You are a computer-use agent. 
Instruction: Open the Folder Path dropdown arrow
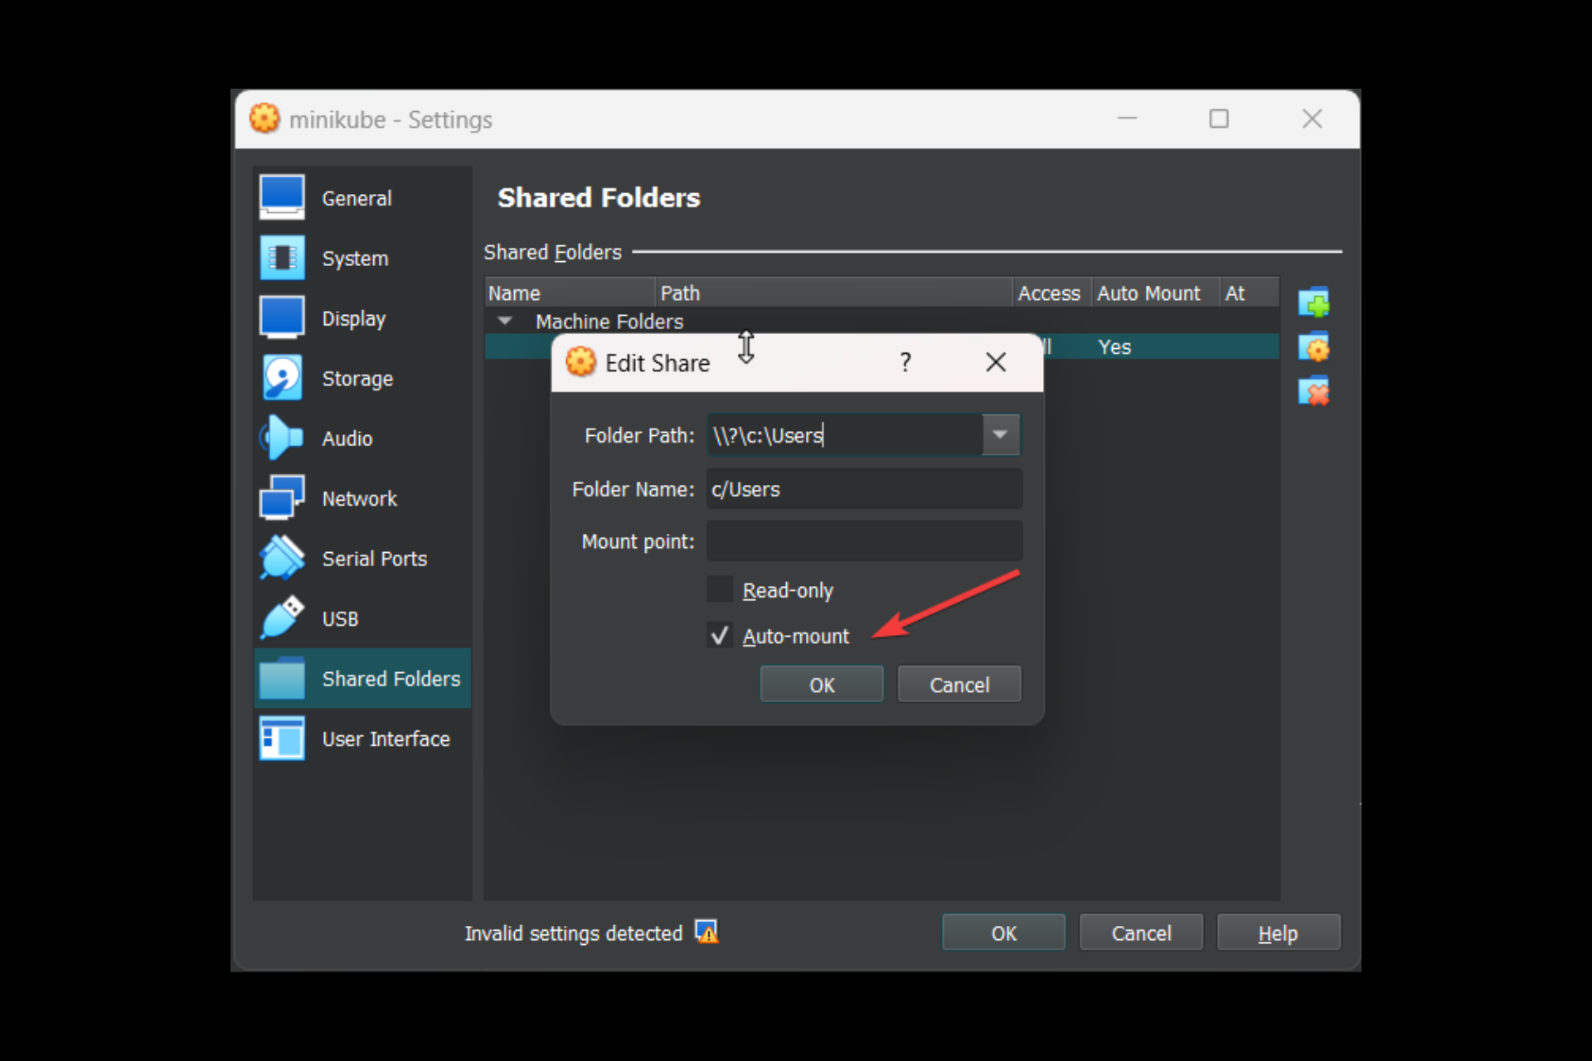[1001, 434]
